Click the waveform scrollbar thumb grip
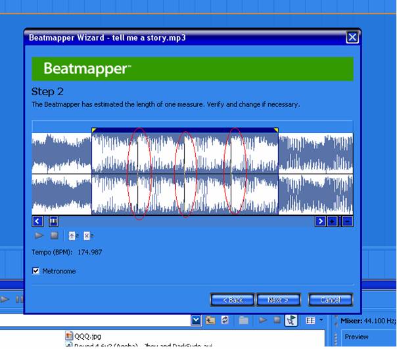 [53, 221]
